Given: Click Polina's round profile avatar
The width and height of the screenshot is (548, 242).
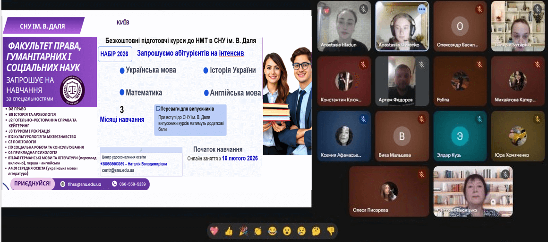Looking at the screenshot, I should tap(460, 81).
